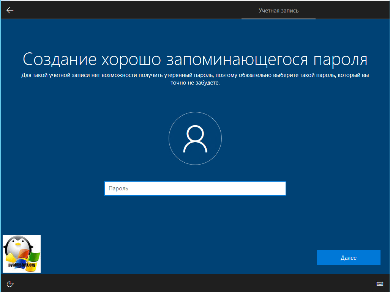The width and height of the screenshot is (390, 292).
Task: Show the on-screen keyboard
Action: [x=380, y=284]
